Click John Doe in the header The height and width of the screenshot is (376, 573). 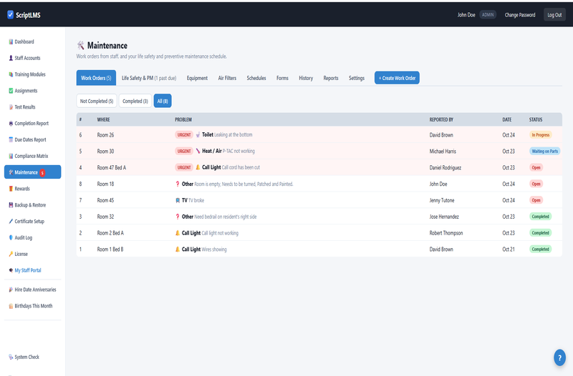coord(466,15)
